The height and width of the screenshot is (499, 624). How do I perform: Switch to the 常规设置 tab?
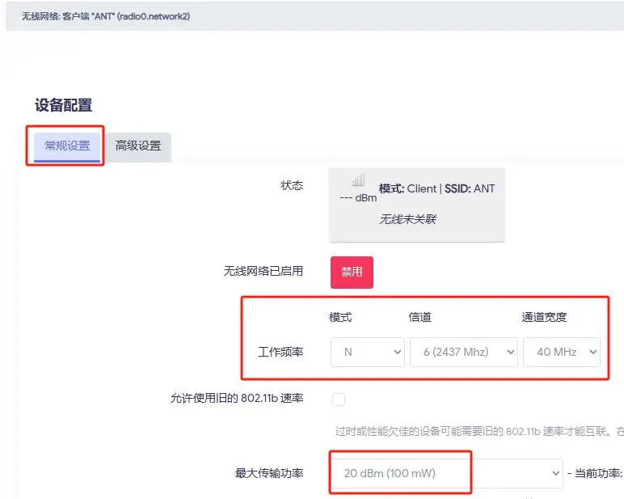coord(67,146)
